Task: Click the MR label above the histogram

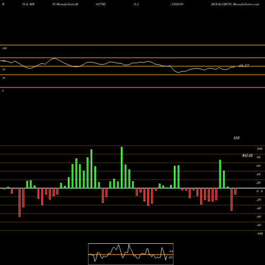Action: [236, 138]
